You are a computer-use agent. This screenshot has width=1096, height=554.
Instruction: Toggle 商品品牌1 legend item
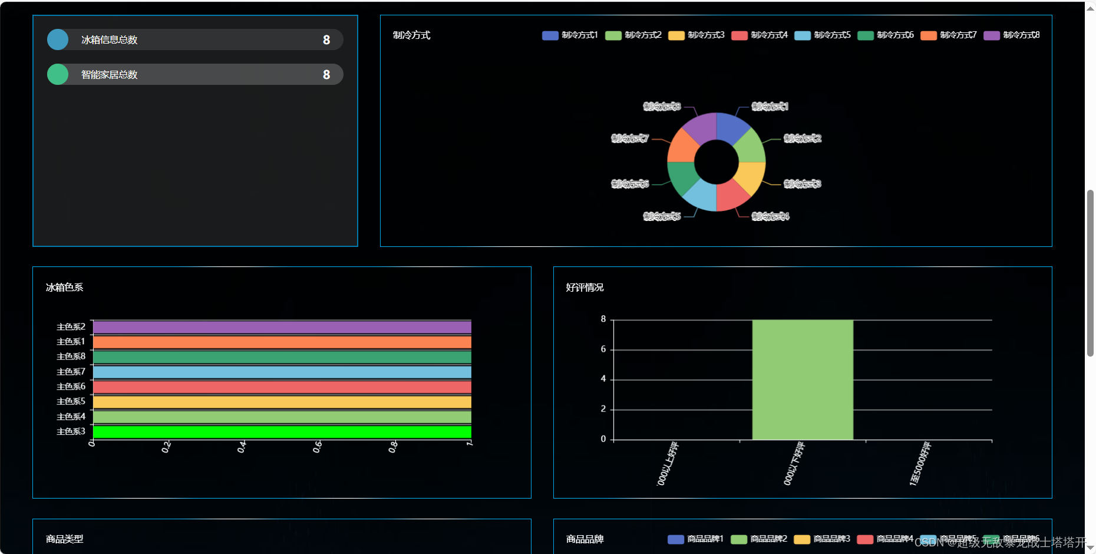[695, 539]
